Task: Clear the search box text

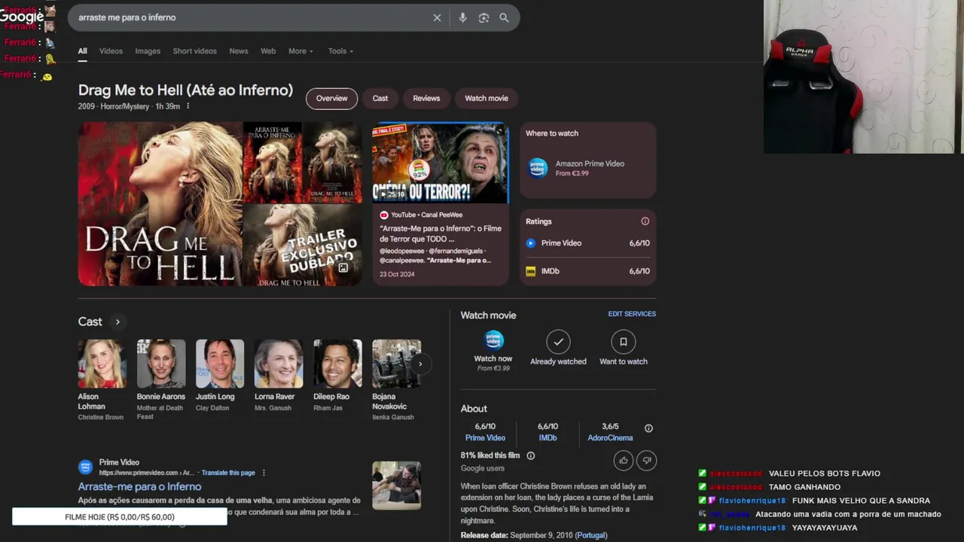Action: [437, 17]
